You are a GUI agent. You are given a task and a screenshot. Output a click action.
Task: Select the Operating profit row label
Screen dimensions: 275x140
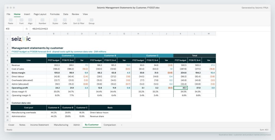point(28,88)
